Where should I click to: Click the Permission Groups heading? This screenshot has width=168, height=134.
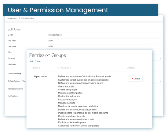coord(47,55)
